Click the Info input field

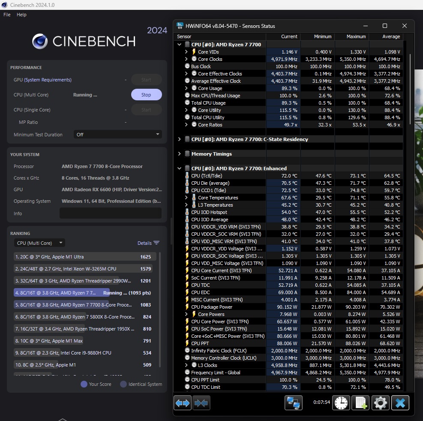(x=111, y=213)
